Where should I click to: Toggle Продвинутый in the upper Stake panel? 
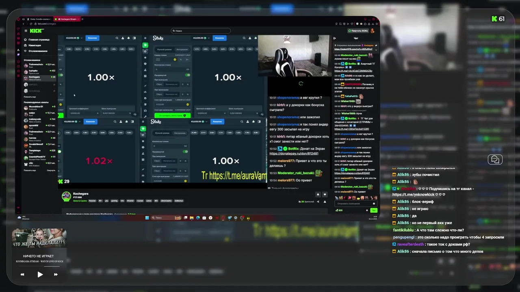tap(187, 75)
